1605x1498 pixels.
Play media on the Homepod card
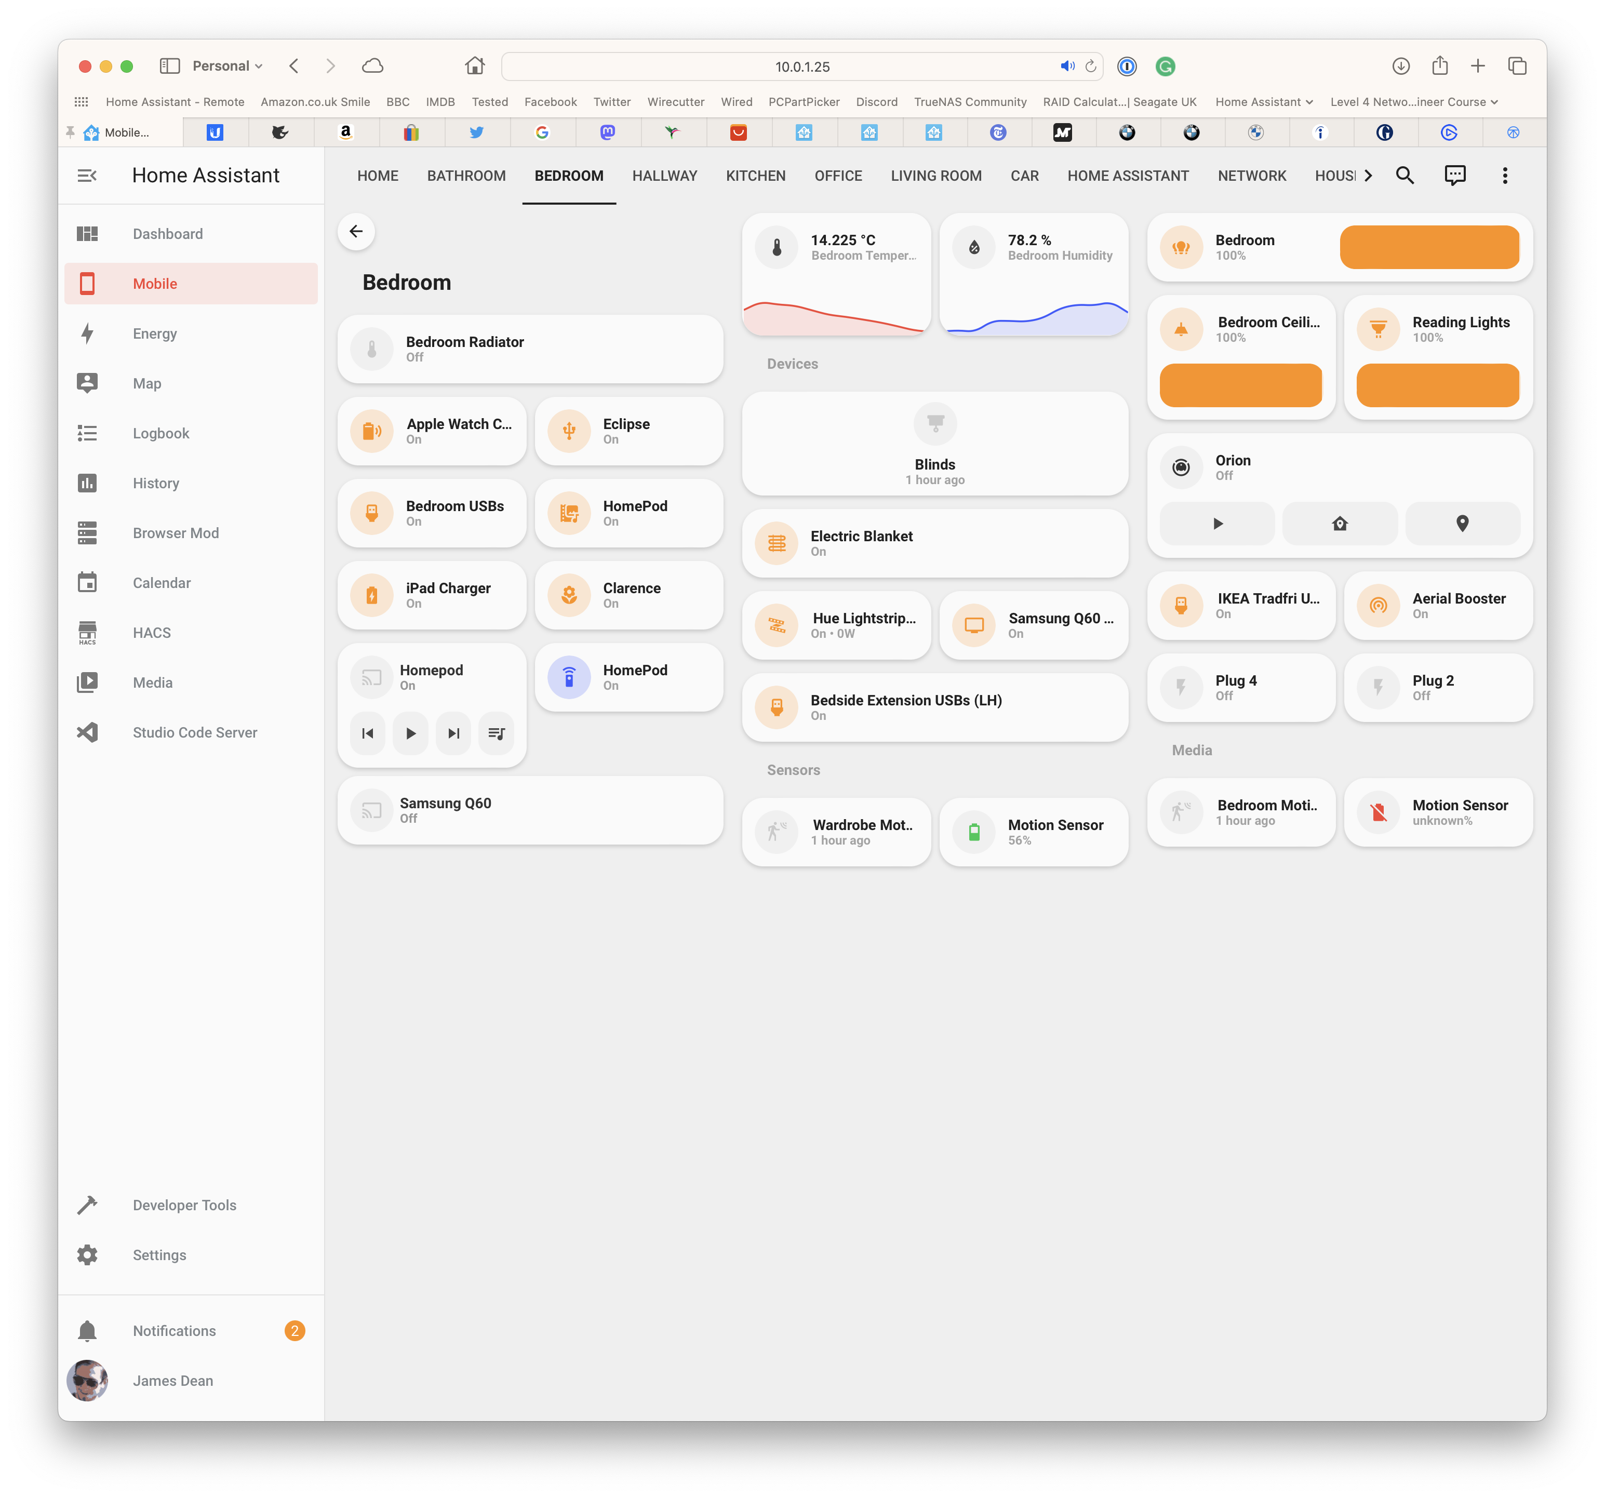[411, 733]
